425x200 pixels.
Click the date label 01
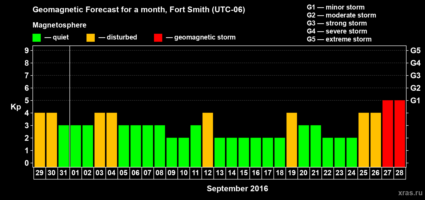75,173
